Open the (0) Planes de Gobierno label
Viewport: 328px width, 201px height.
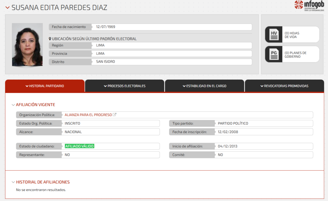295,54
